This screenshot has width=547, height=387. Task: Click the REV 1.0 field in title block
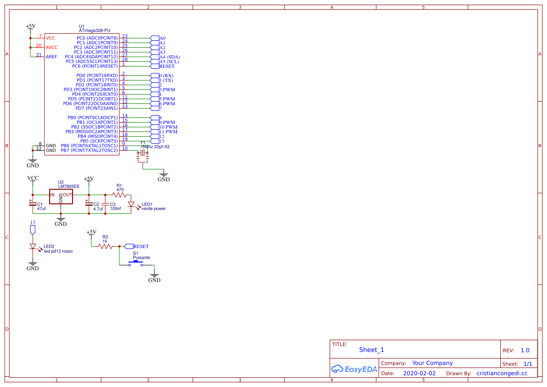tap(525, 350)
